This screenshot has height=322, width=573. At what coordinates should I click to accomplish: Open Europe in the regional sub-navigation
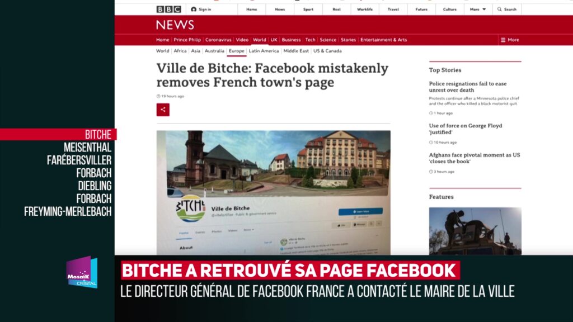pos(237,51)
